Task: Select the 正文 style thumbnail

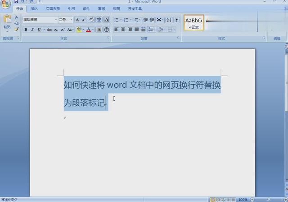Action: pos(194,23)
